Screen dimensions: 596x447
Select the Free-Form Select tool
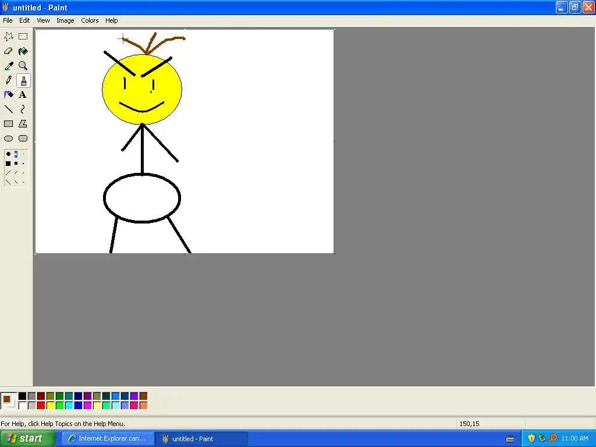(x=8, y=37)
